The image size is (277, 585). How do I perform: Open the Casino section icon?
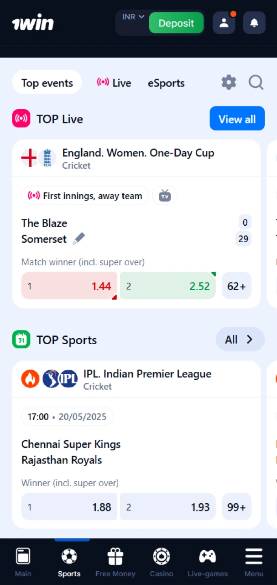pyautogui.click(x=162, y=556)
